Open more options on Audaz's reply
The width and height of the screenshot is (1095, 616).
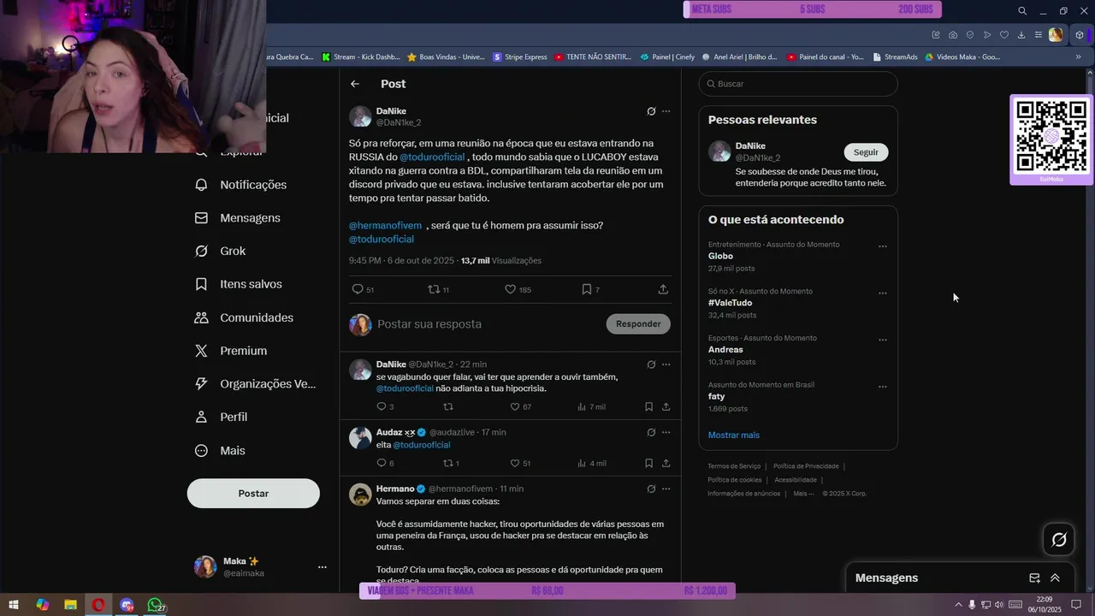tap(666, 432)
